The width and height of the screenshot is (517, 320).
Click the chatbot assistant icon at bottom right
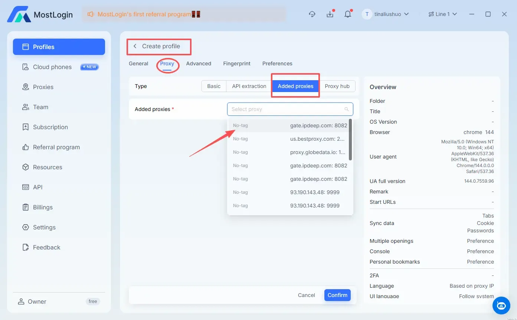tap(501, 305)
